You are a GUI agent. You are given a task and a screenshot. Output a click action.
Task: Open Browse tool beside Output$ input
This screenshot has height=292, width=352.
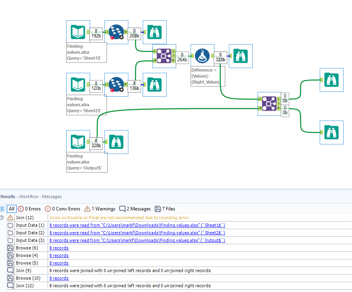(x=116, y=142)
